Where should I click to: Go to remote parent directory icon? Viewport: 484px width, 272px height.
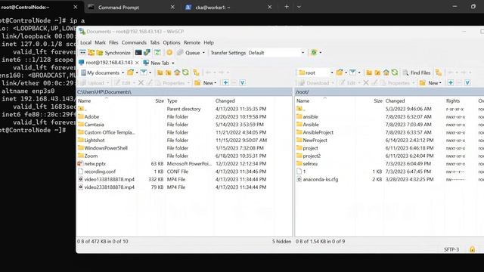369,73
